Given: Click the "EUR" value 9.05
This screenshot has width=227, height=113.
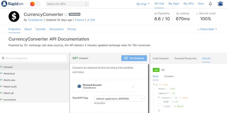Looking at the screenshot, I should point(175,102).
